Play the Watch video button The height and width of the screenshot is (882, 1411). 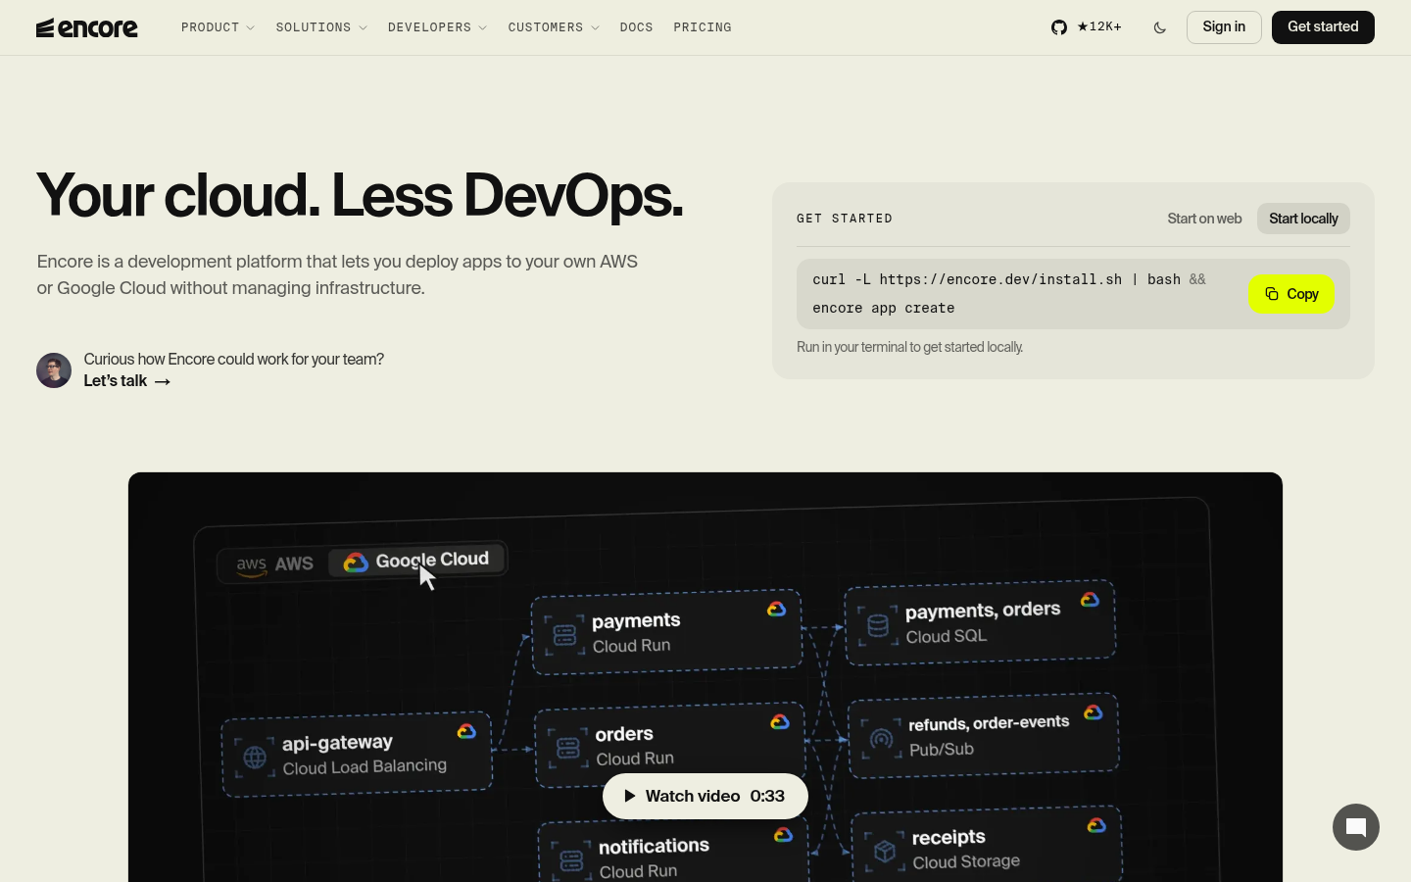[x=705, y=797]
